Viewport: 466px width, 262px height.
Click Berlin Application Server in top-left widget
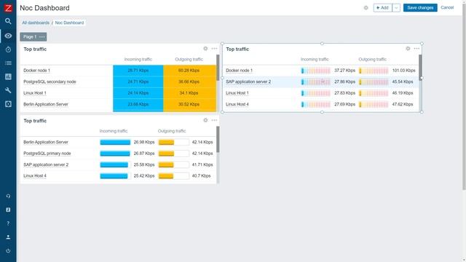point(46,104)
